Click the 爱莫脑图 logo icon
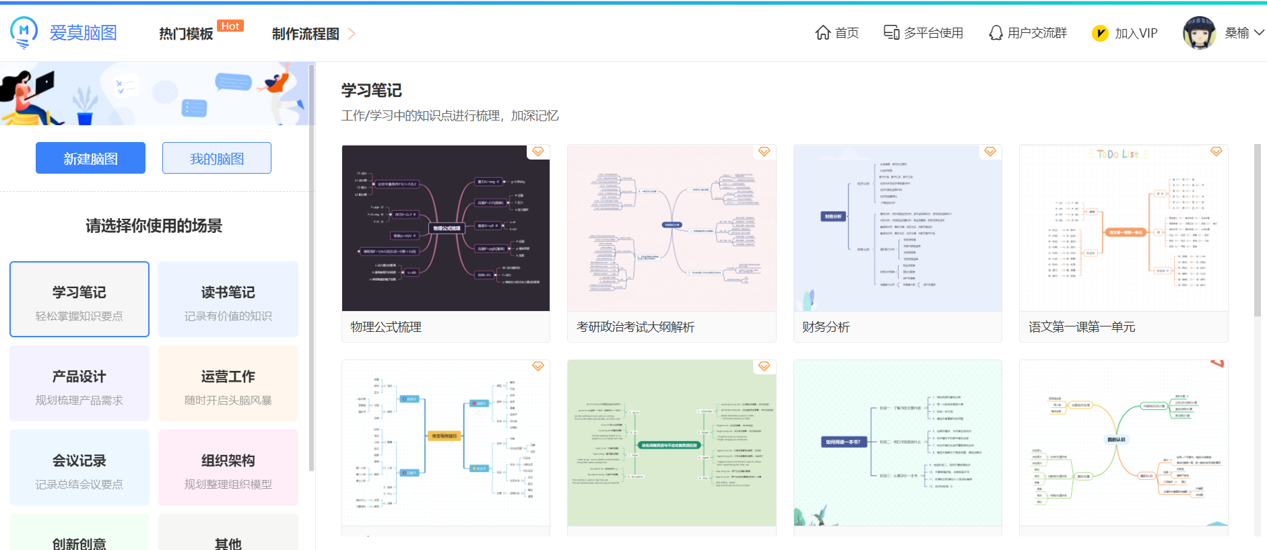Screen dimensions: 1267x550 24,33
